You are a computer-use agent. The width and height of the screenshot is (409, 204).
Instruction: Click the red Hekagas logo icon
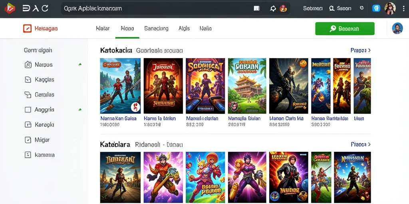27,28
